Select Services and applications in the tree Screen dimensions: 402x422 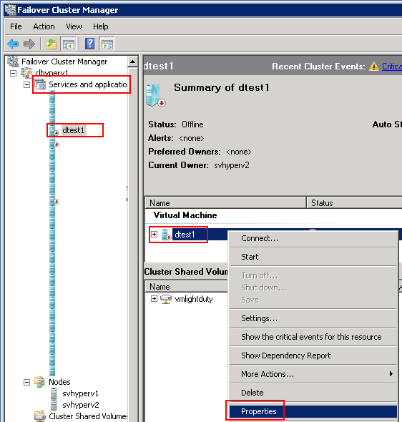point(88,84)
